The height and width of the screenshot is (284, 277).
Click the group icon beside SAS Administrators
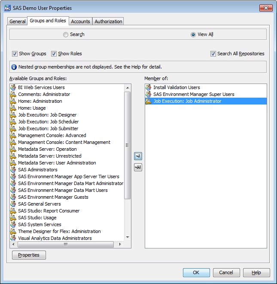[13, 170]
